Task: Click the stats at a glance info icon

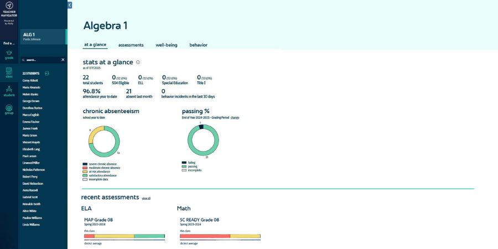Action: pos(138,63)
